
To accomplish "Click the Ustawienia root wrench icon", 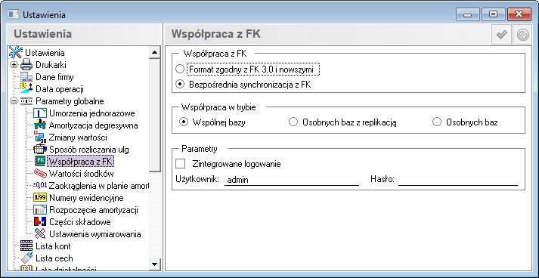I will click(x=15, y=53).
